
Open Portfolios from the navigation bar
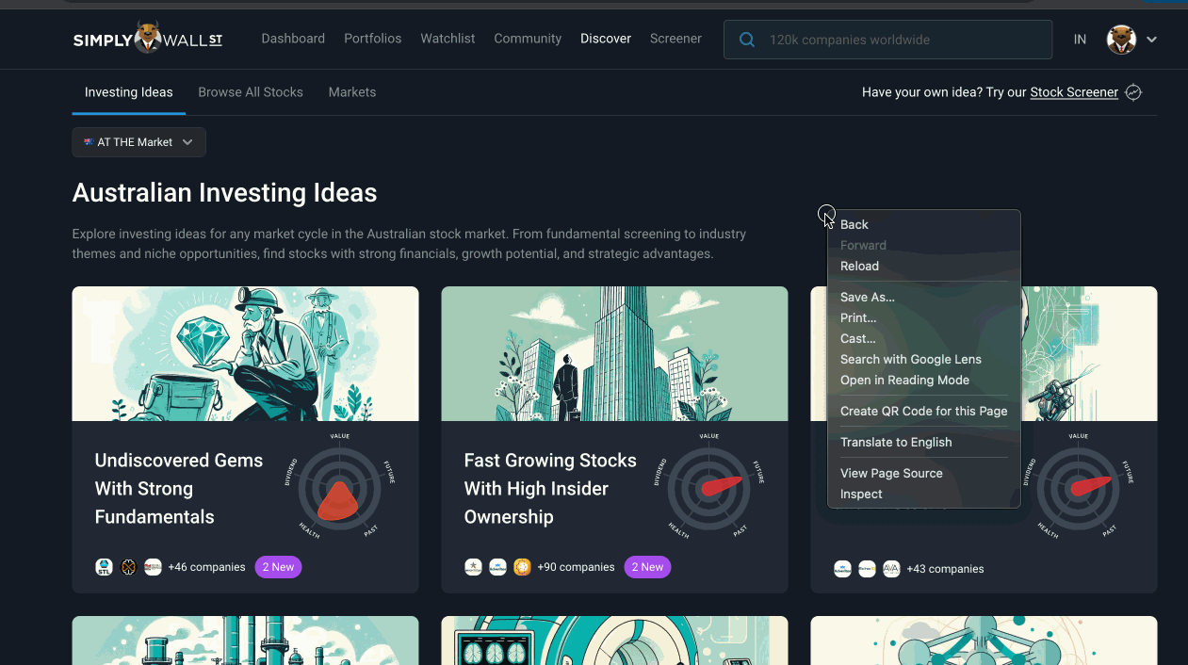[x=373, y=39]
